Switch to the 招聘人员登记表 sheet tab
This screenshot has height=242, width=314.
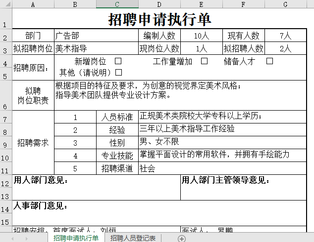pos(133,238)
